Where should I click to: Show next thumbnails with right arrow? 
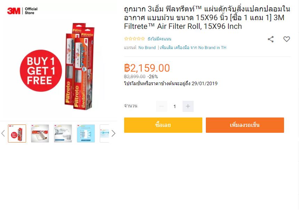point(113,133)
